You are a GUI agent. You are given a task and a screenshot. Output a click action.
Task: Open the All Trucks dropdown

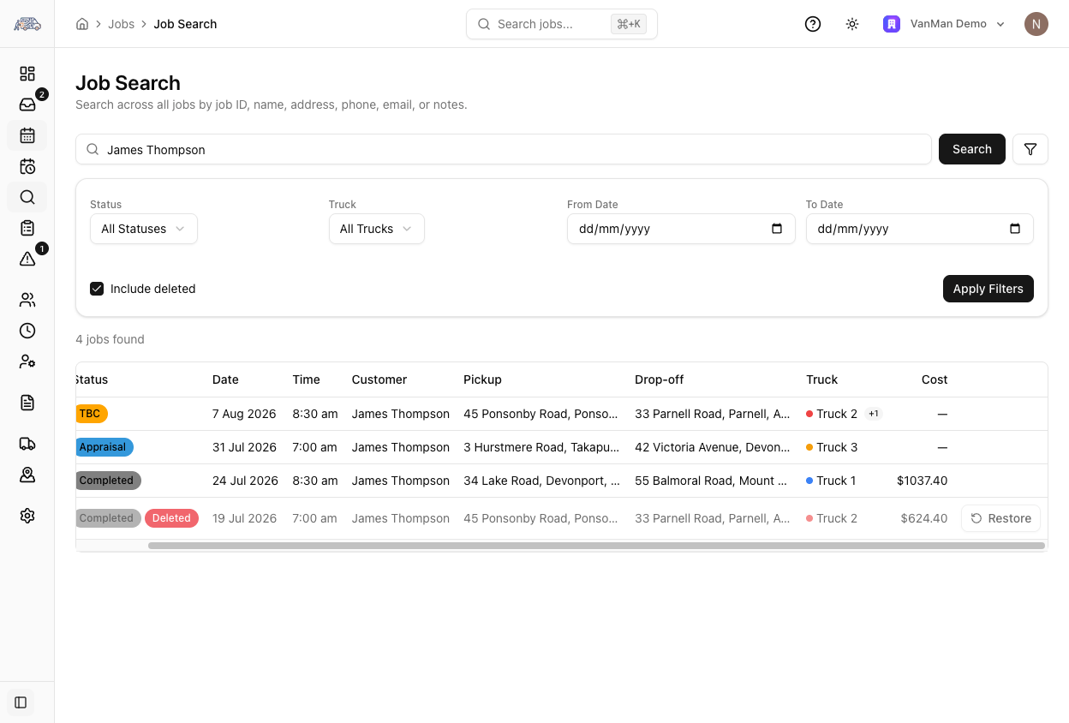pos(377,229)
